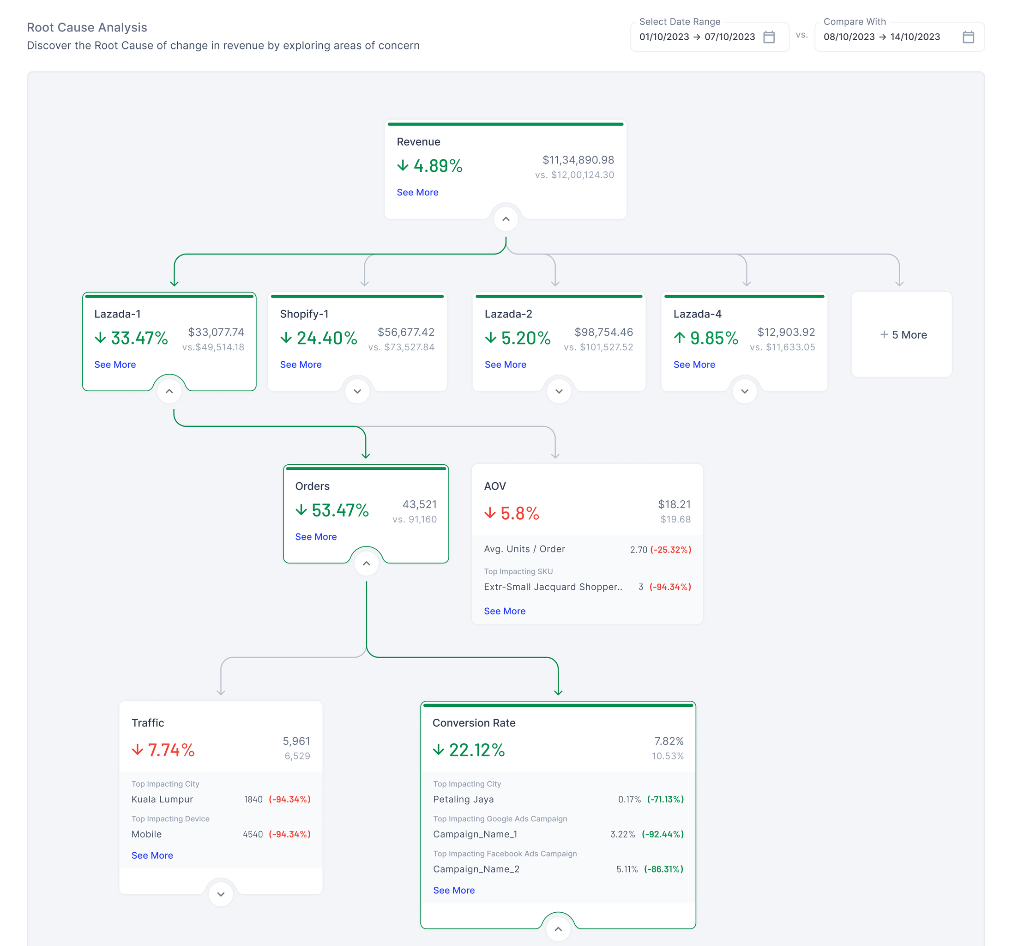Open See More in Orders card
Viewport: 1012px width, 946px height.
pos(316,536)
